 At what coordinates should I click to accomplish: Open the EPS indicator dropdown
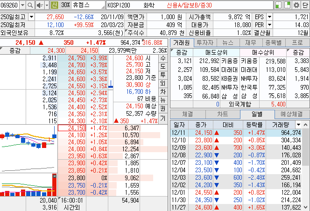[x=269, y=17]
